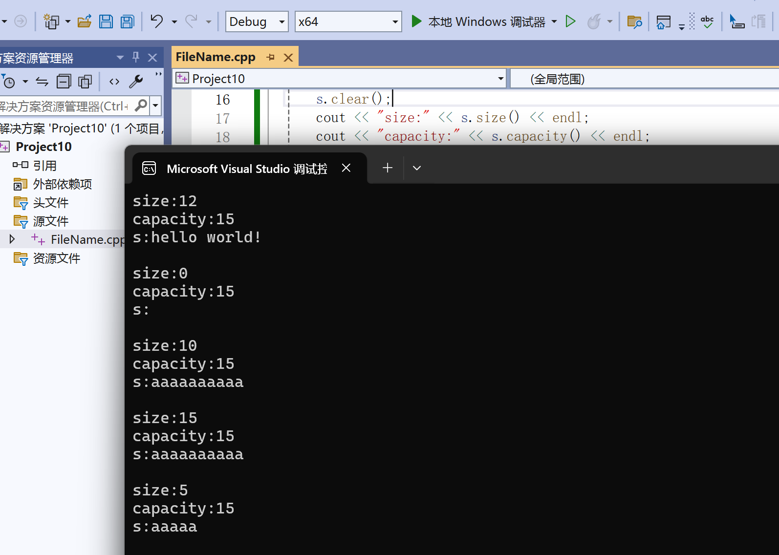Select the Microsoft Visual Studio 调试控制台 console tab

[x=247, y=169]
